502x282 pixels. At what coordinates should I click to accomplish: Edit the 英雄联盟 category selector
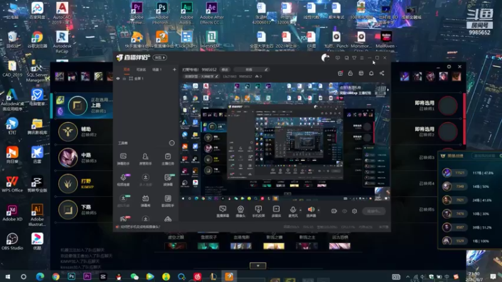coord(202,76)
